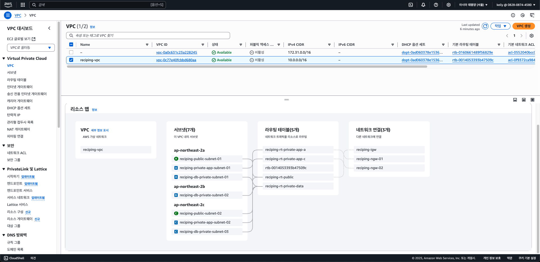This screenshot has width=540, height=262.
Task: Open 세부 정보 표시 link in VPC card
Action: 100,130
